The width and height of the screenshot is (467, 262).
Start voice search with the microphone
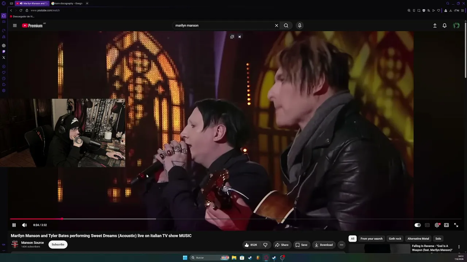pyautogui.click(x=300, y=25)
